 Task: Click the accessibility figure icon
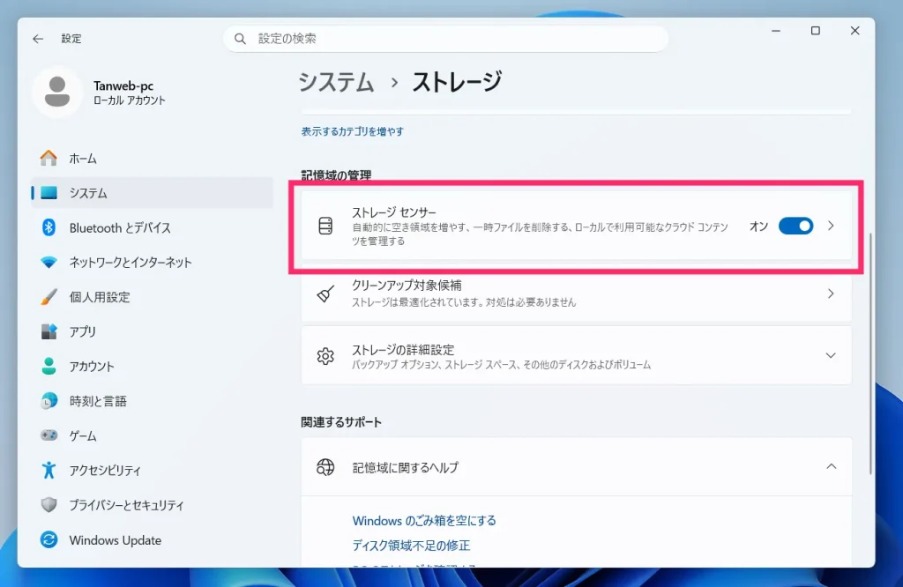coord(49,470)
